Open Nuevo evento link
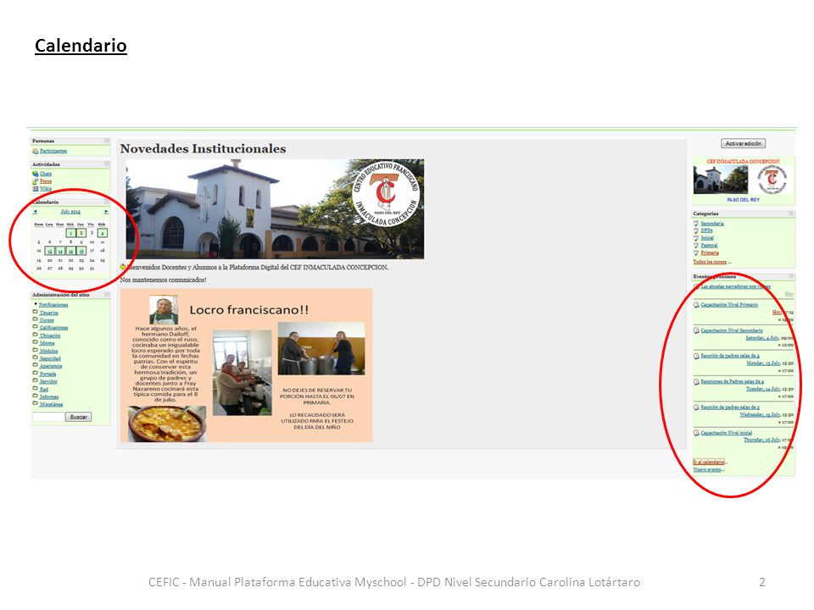814x610 pixels. (707, 469)
